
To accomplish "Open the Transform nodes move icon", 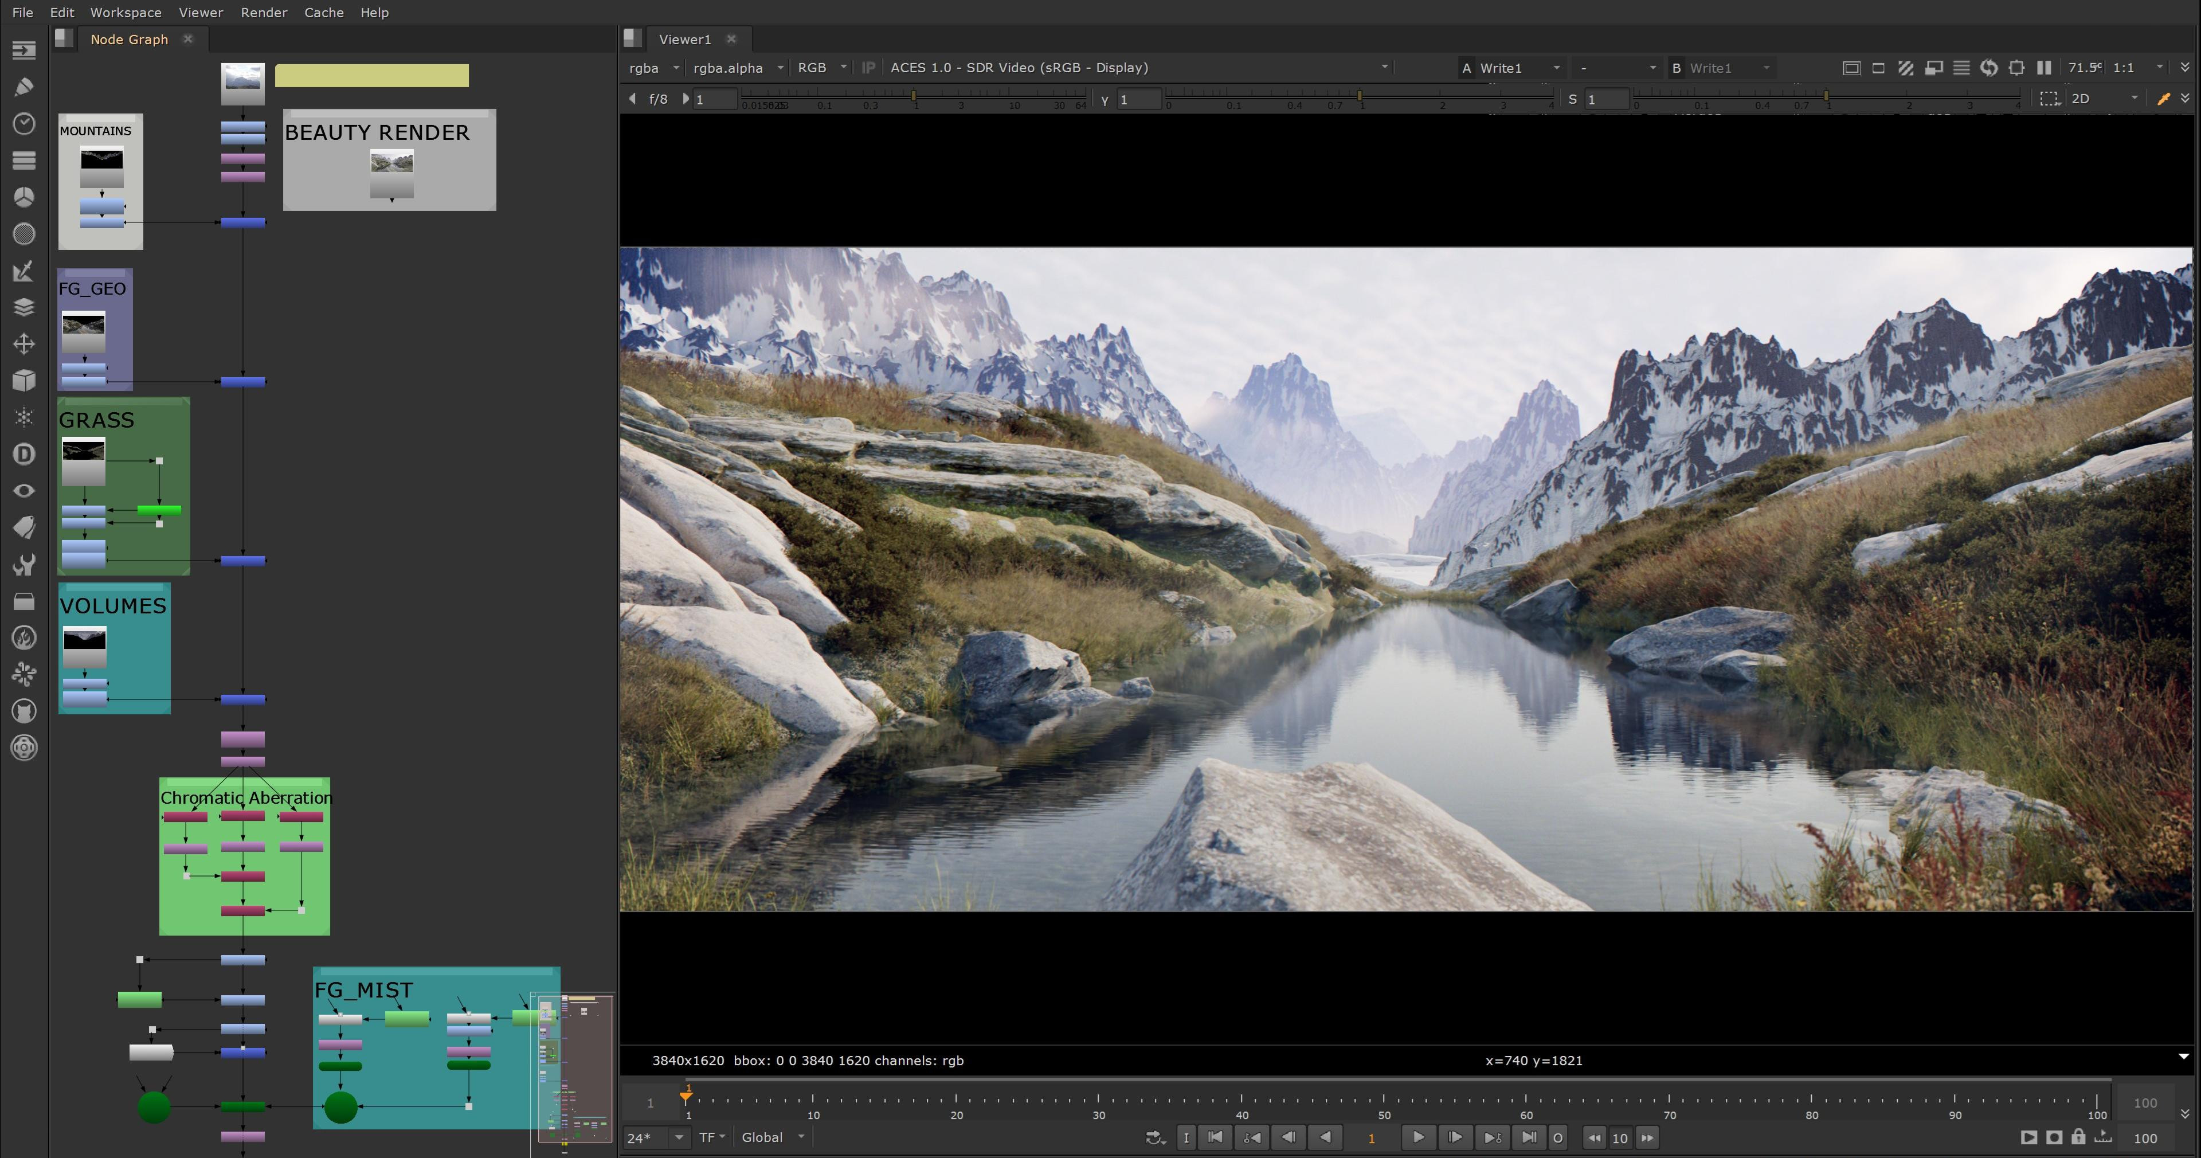I will pyautogui.click(x=24, y=345).
